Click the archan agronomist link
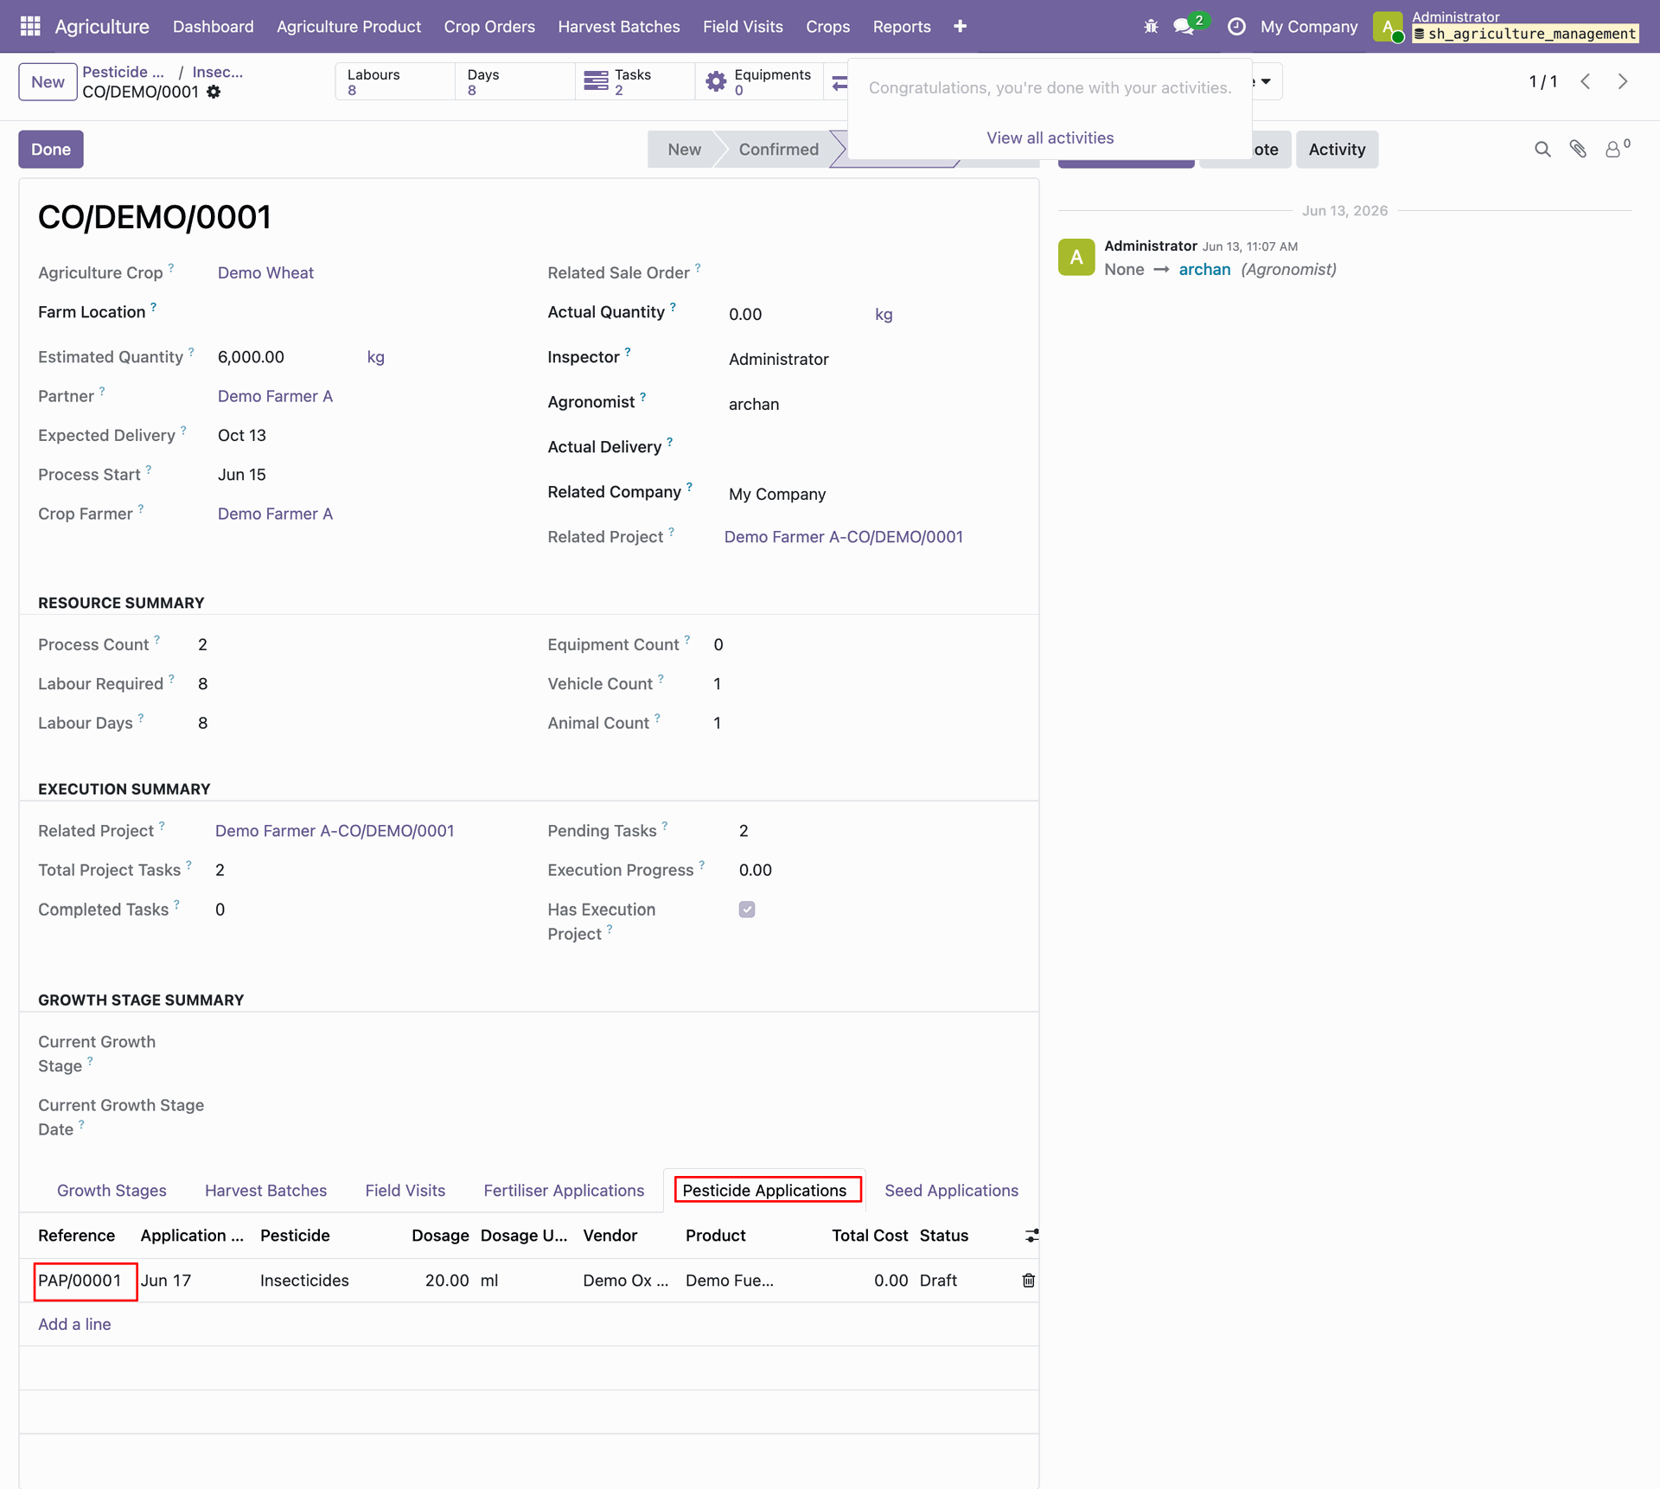1660x1489 pixels. 1204,269
